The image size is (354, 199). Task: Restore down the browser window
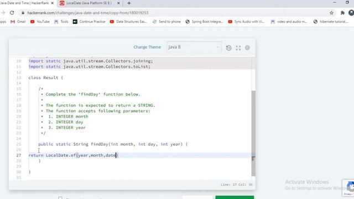347,2
